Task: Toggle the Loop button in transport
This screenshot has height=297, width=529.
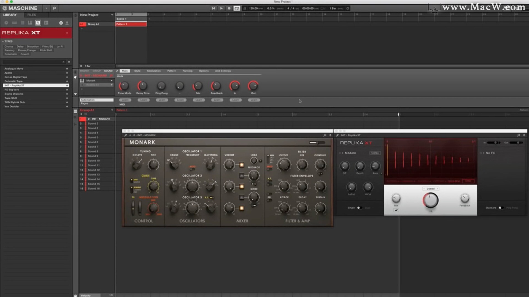Action: (237, 8)
